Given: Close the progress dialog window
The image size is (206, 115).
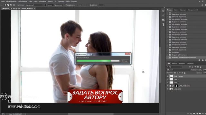Looking at the screenshot, I should click(127, 54).
